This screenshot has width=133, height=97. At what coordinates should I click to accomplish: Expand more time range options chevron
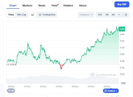[119, 15]
